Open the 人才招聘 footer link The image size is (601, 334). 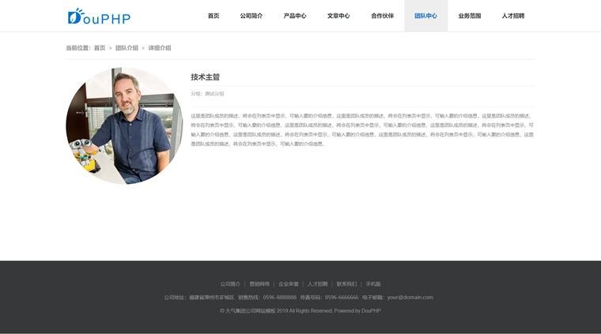318,284
